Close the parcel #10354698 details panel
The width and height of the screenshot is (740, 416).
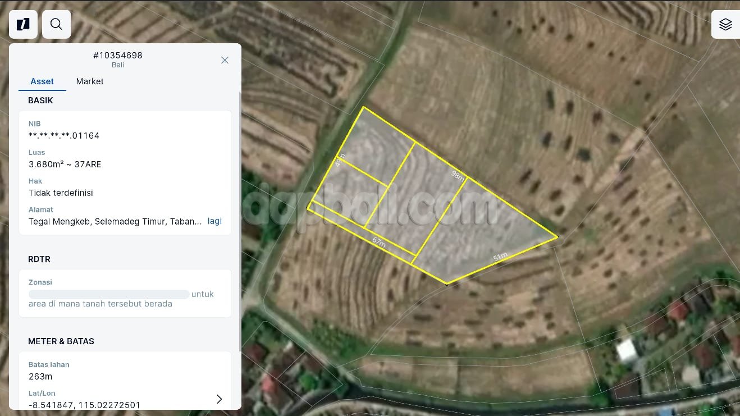[x=225, y=60]
